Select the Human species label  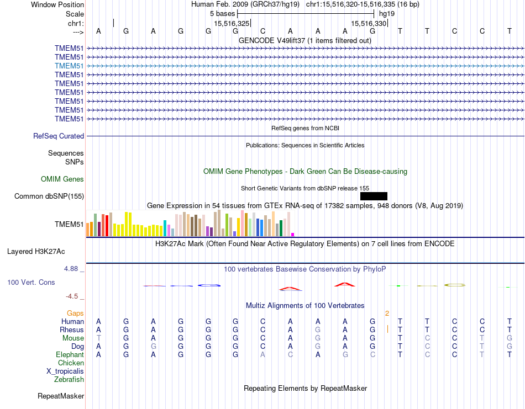click(x=72, y=321)
